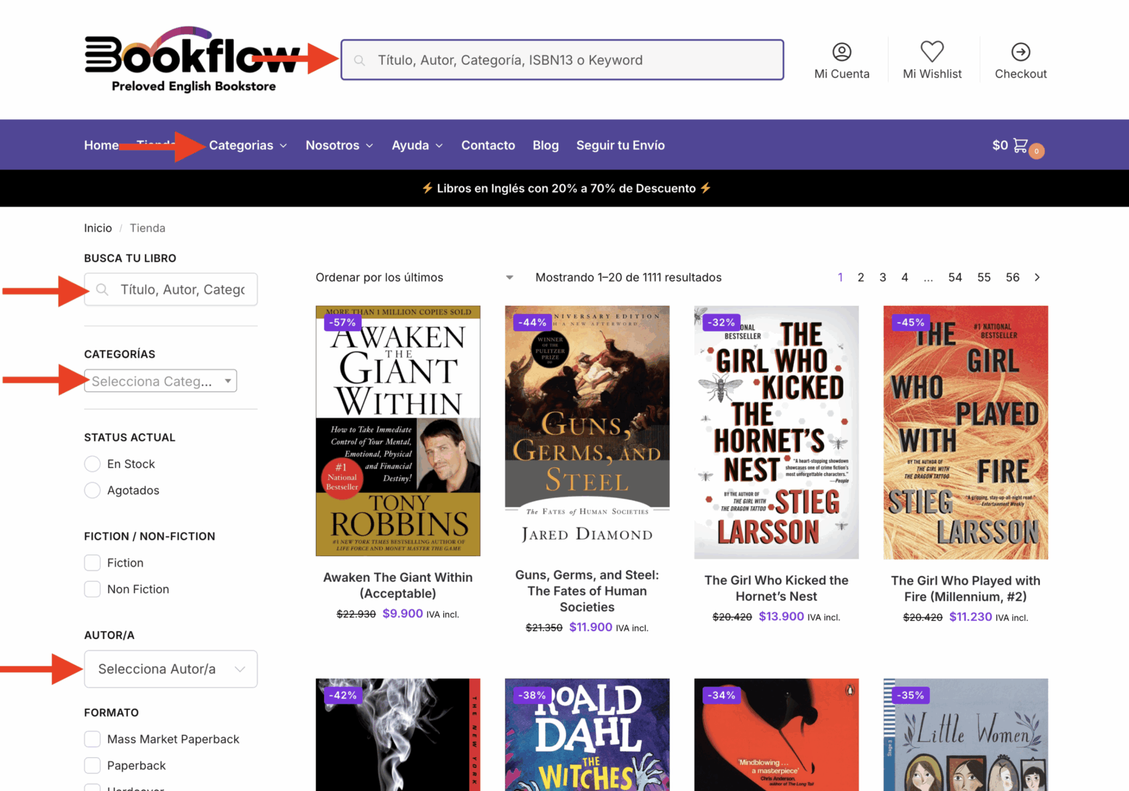1129x791 pixels.
Task: Open Little Women book cover
Action: (x=965, y=735)
